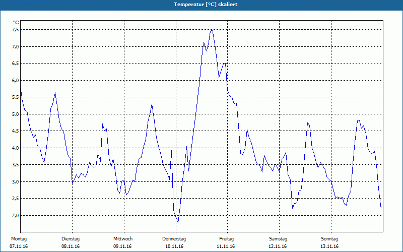Click the Samstag day label
Screen dimensions: 403x252
tap(278, 239)
